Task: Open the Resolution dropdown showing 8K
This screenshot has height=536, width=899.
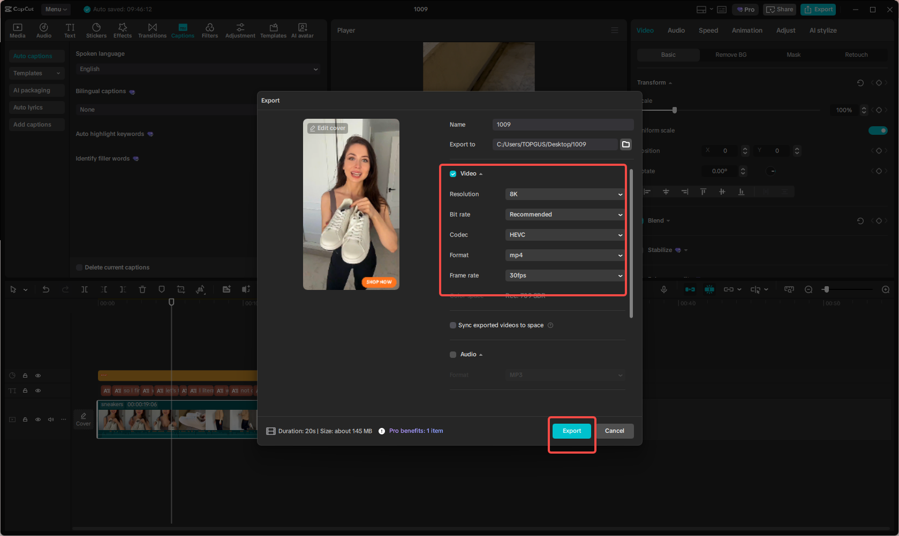Action: click(x=564, y=194)
